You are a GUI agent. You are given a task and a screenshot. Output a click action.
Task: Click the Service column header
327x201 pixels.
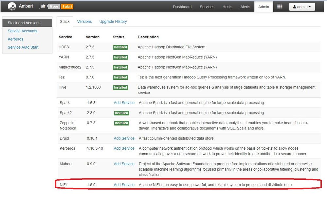pyautogui.click(x=65, y=37)
